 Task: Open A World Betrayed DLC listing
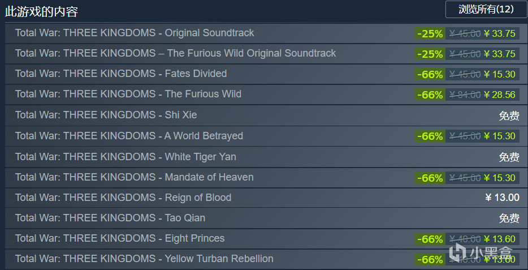point(129,136)
